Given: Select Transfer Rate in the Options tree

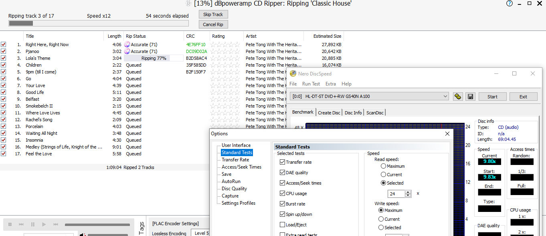Looking at the screenshot, I should click(235, 160).
